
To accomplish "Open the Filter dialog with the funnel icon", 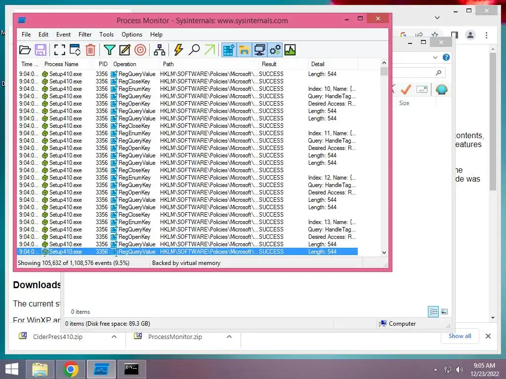I will coord(109,50).
